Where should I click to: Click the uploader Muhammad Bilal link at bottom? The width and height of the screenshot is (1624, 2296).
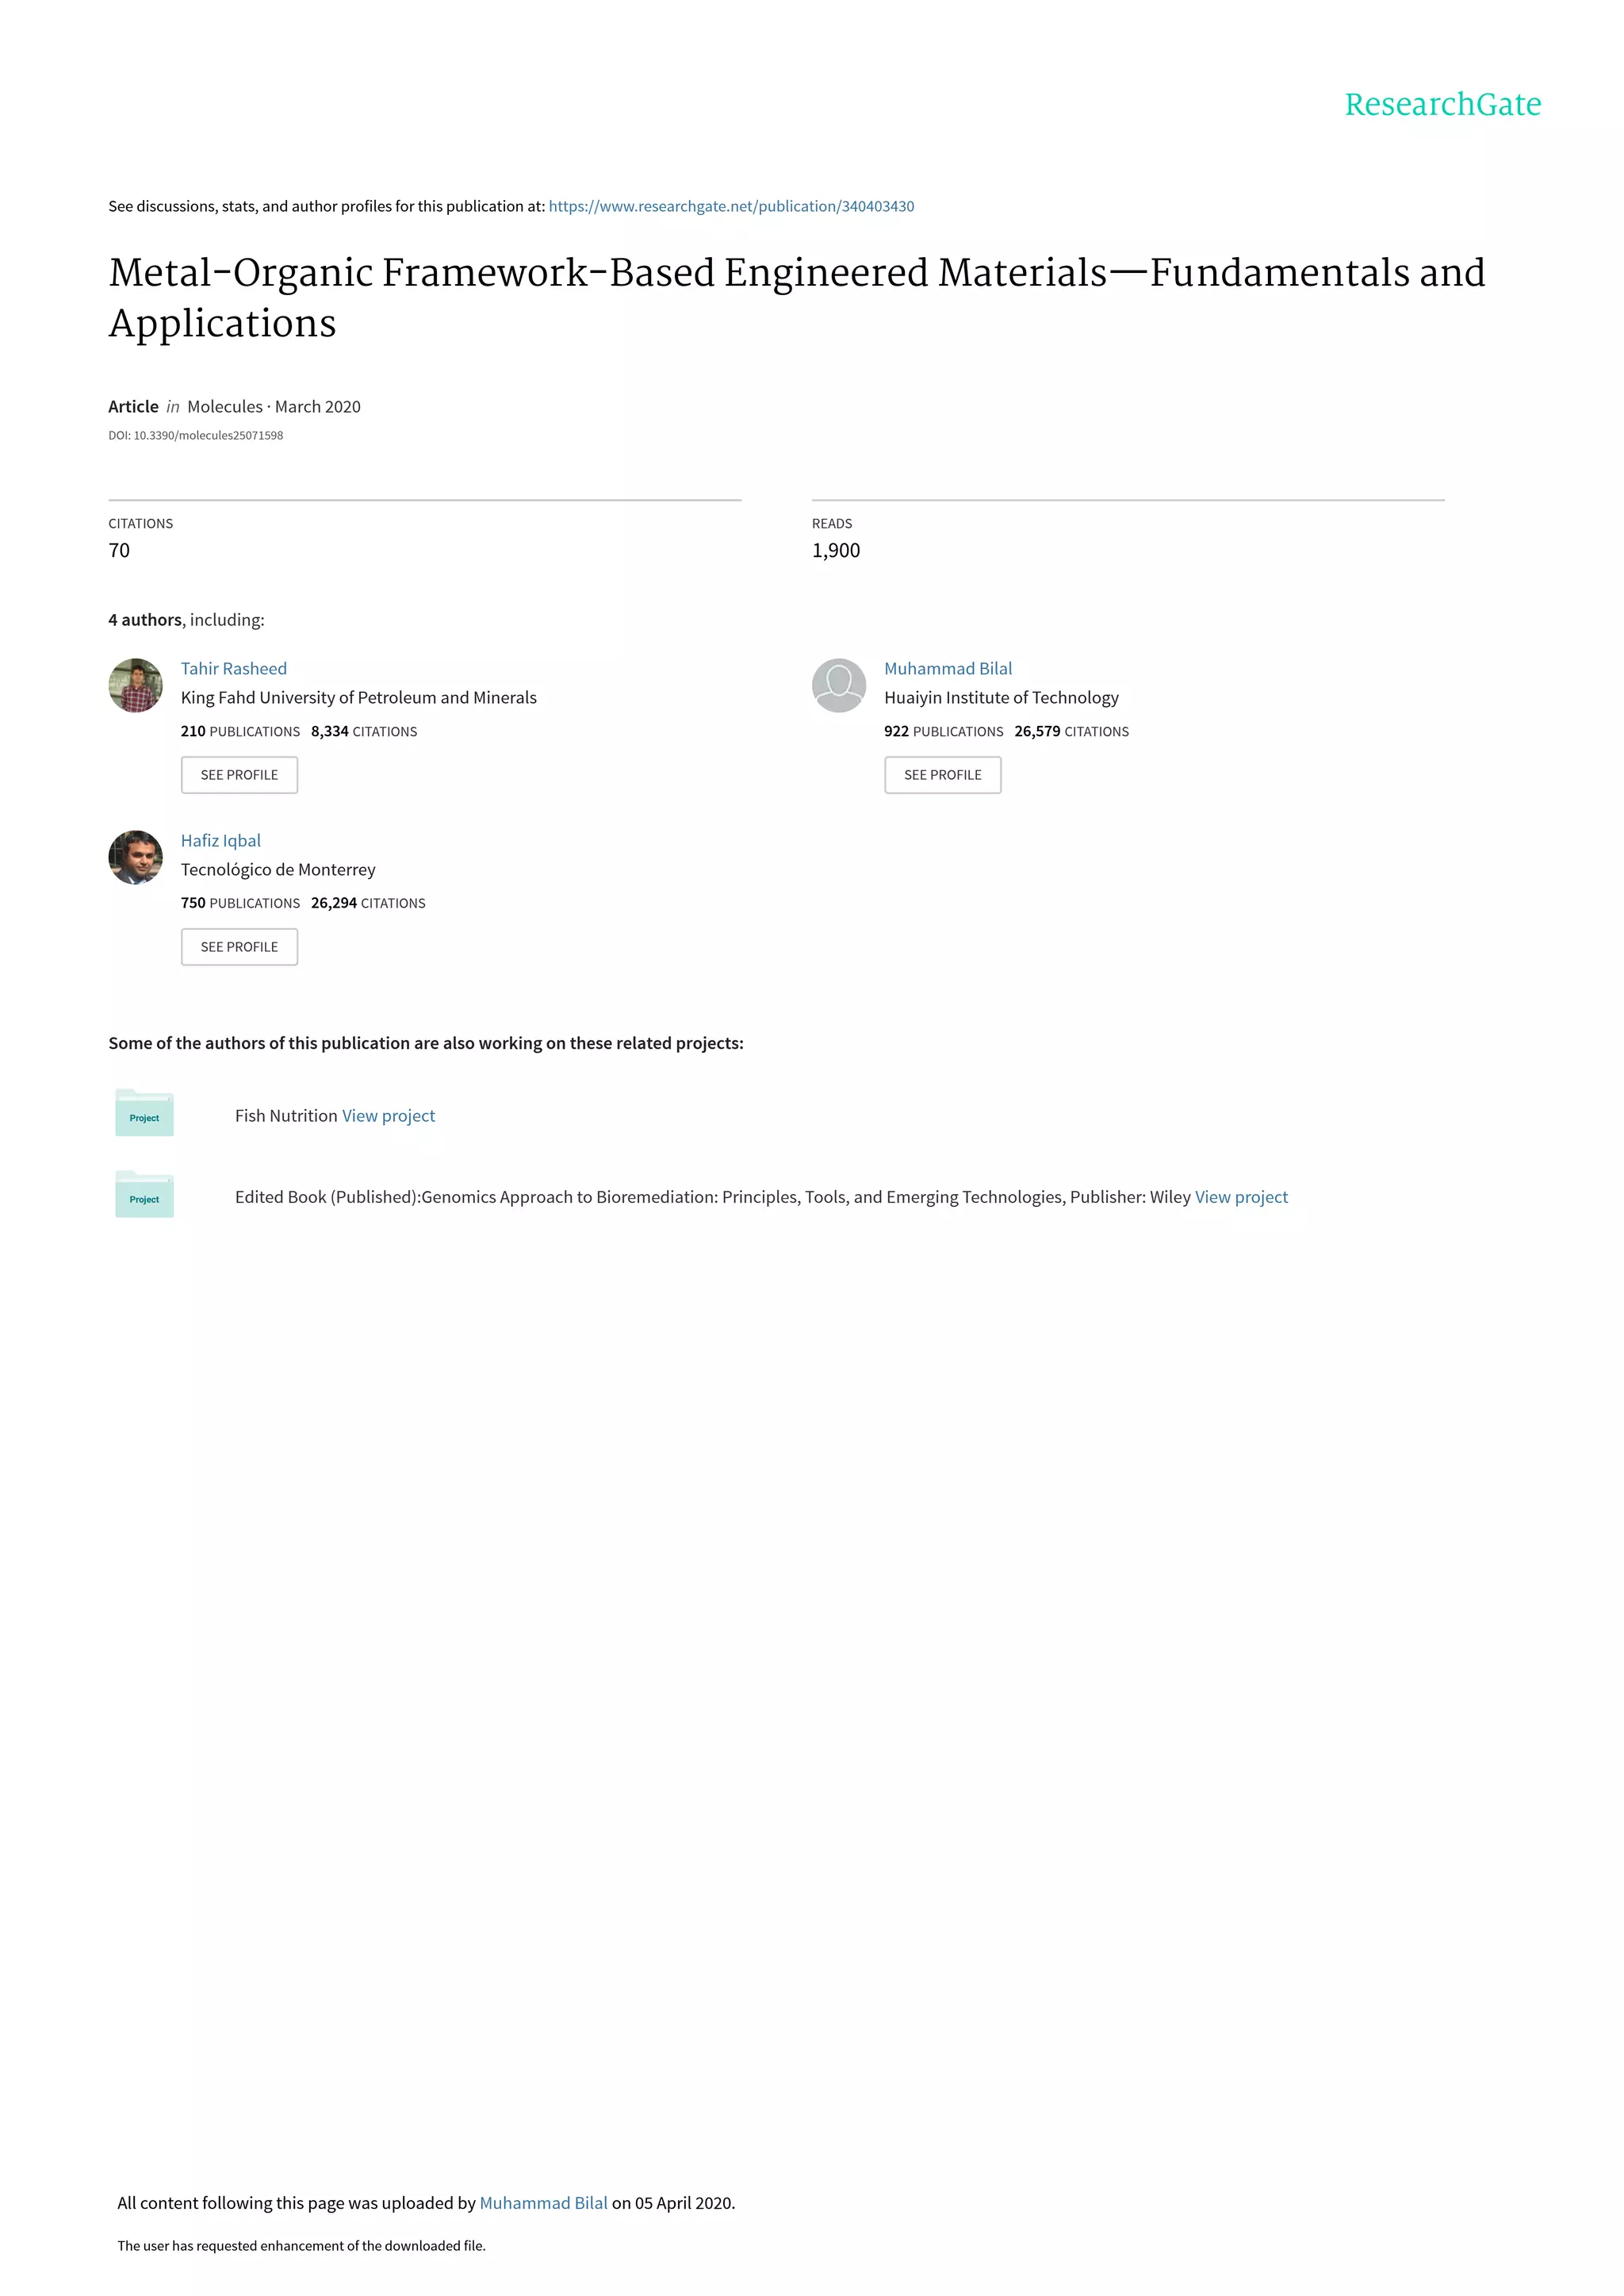pyautogui.click(x=543, y=2203)
